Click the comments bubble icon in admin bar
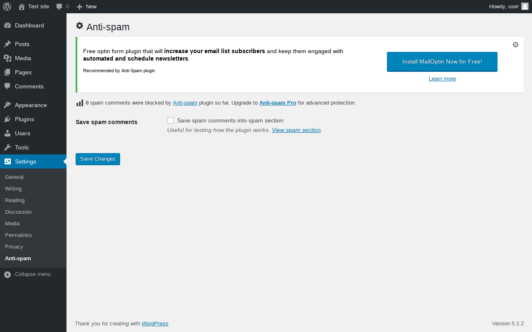Image resolution: width=532 pixels, height=332 pixels. click(59, 7)
